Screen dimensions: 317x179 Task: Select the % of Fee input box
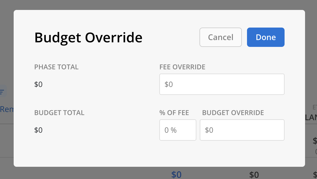[178, 130]
